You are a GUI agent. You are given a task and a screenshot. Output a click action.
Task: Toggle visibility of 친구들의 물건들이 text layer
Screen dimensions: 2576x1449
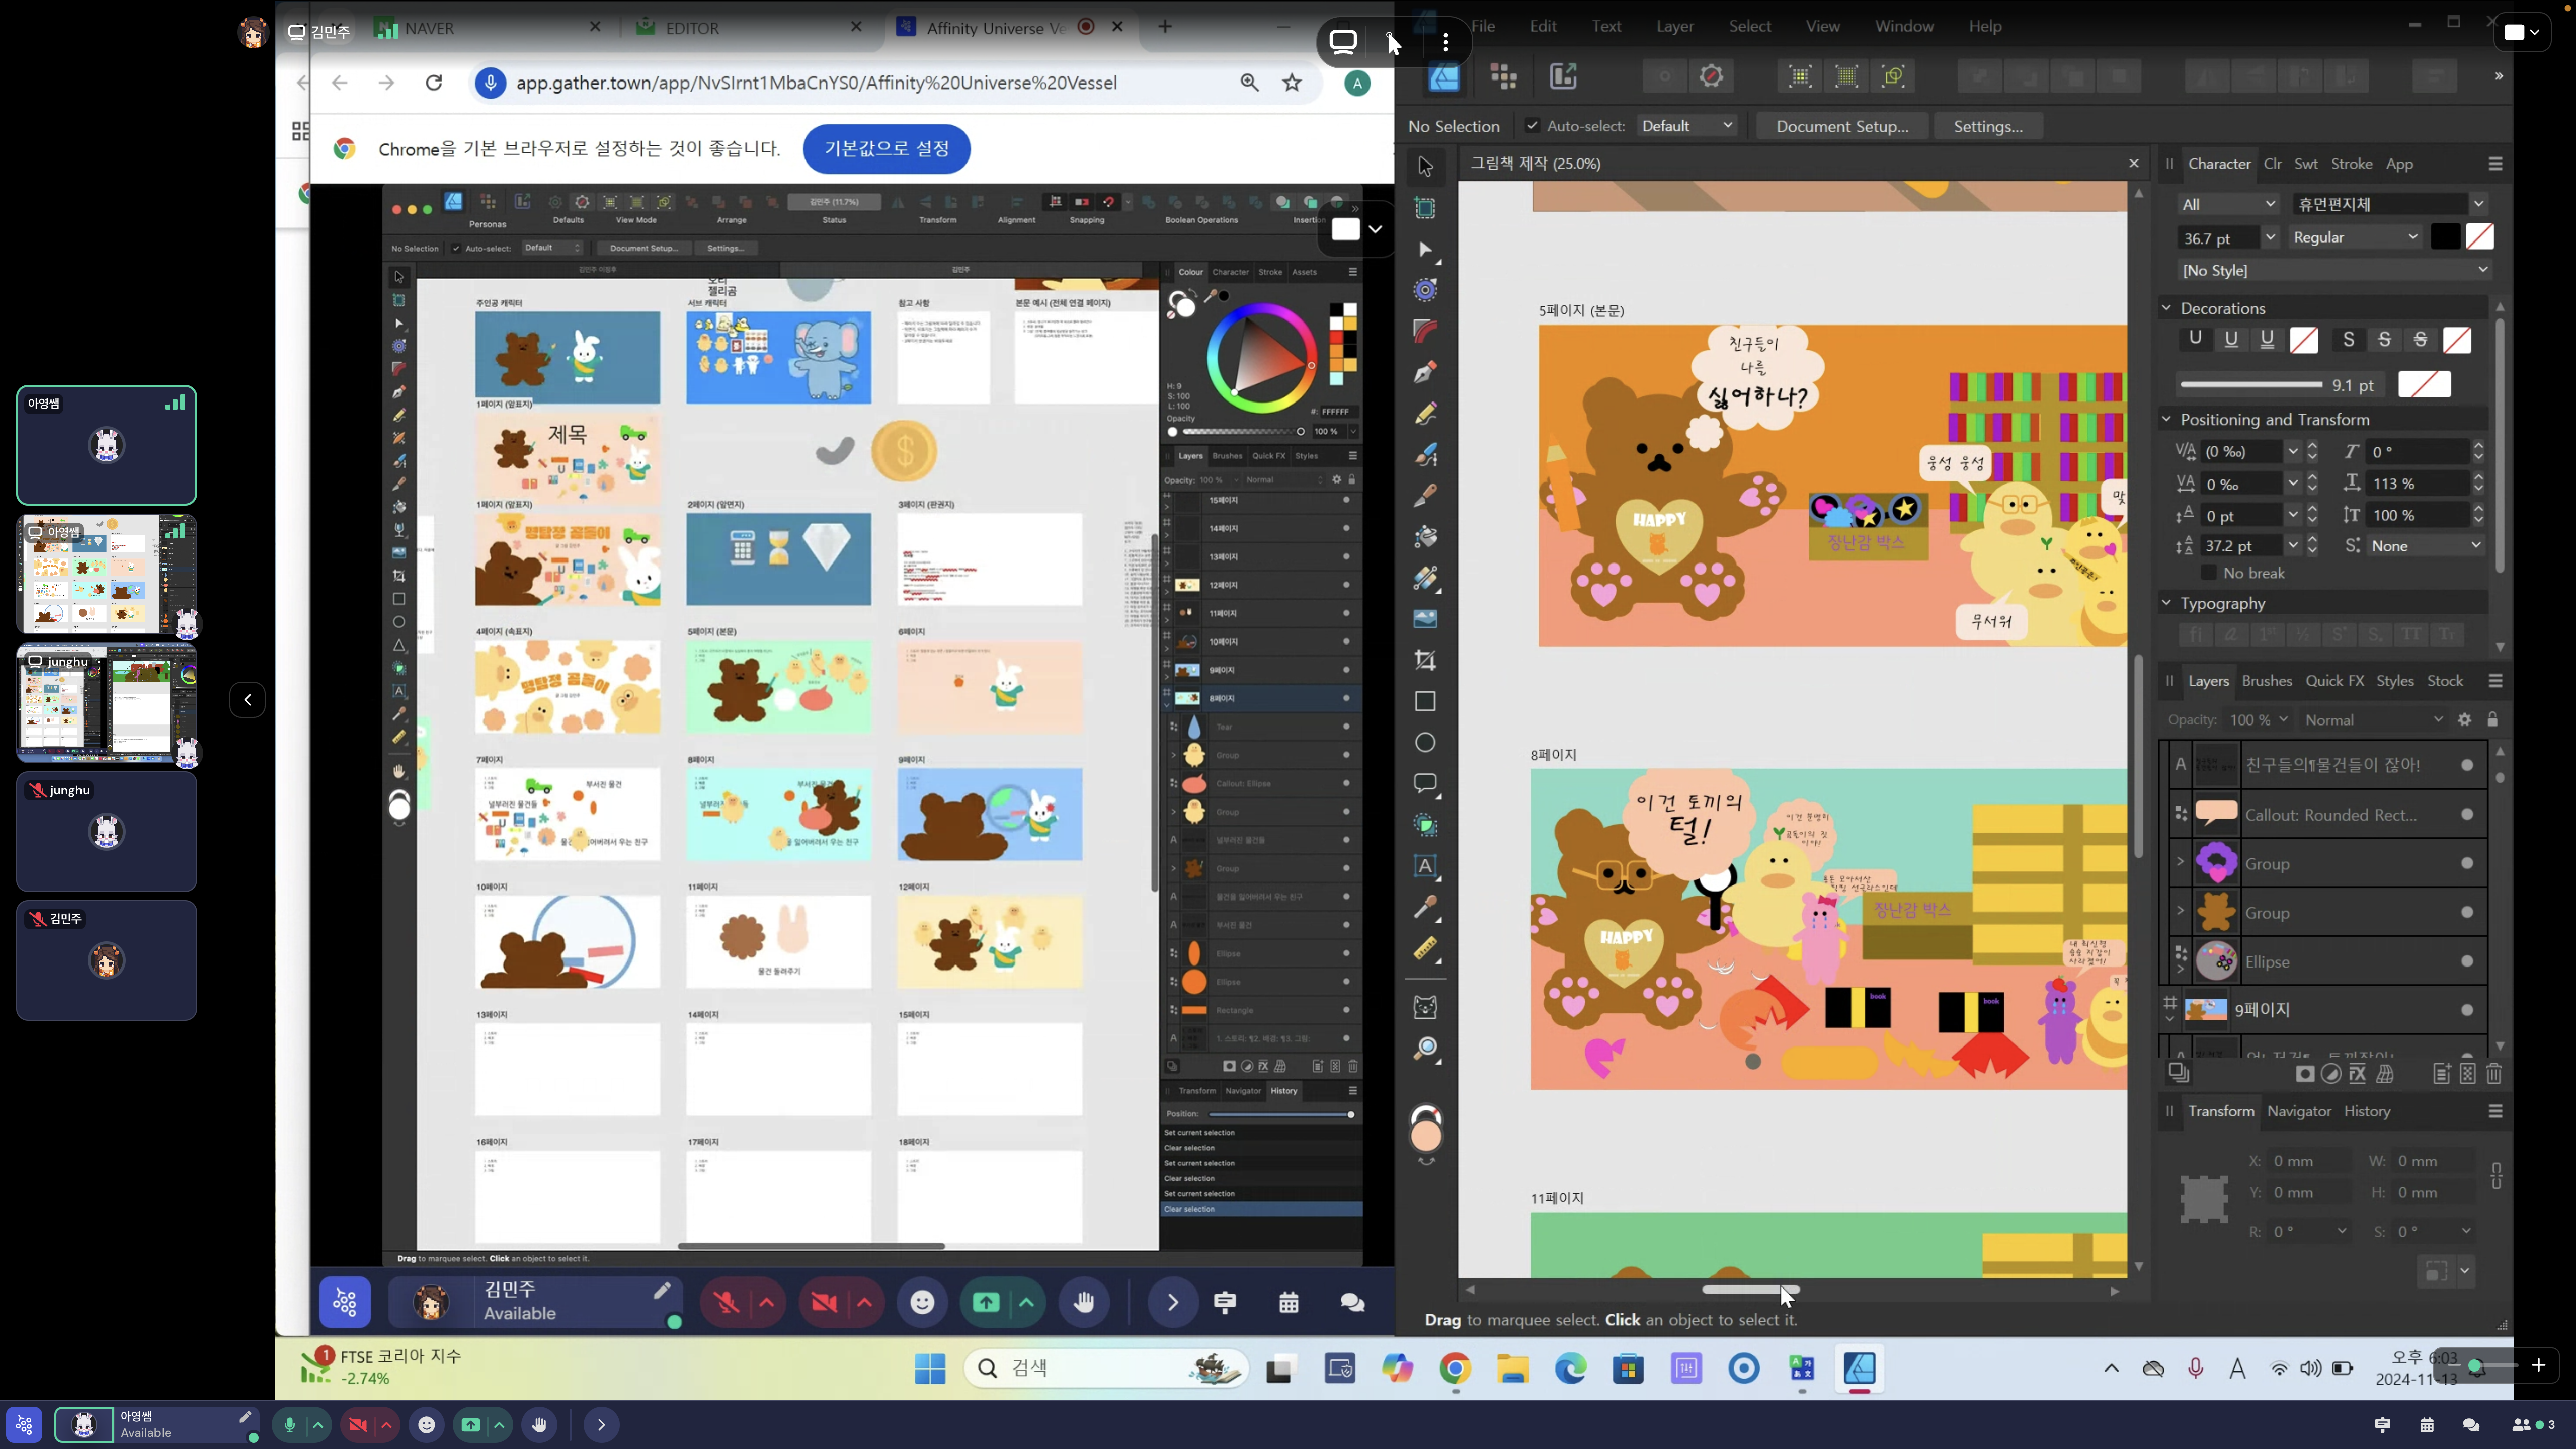2468,765
